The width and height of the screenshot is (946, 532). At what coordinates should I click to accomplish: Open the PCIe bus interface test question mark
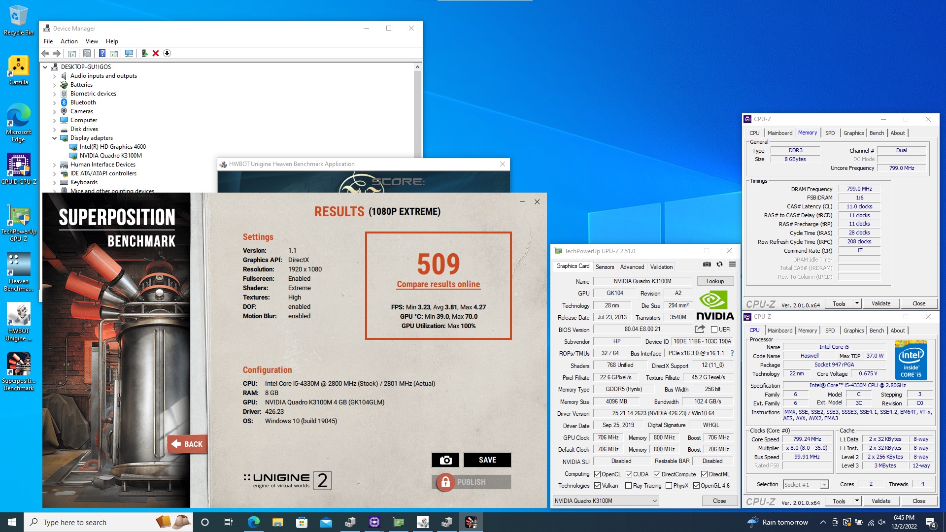pyautogui.click(x=732, y=353)
